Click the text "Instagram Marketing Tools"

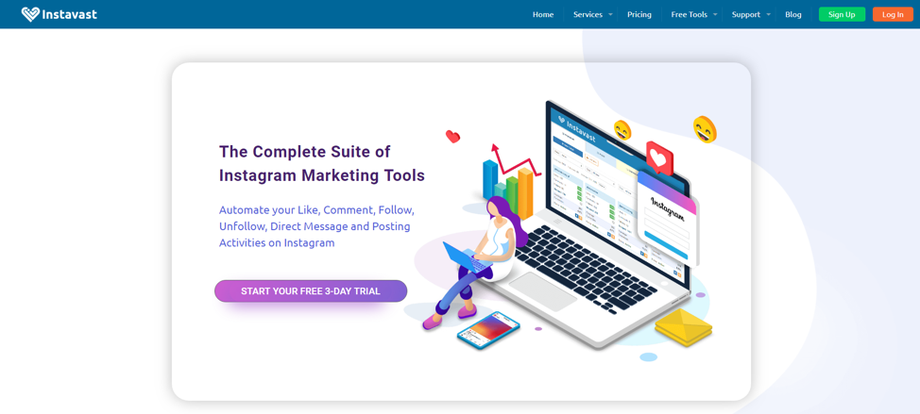(321, 175)
